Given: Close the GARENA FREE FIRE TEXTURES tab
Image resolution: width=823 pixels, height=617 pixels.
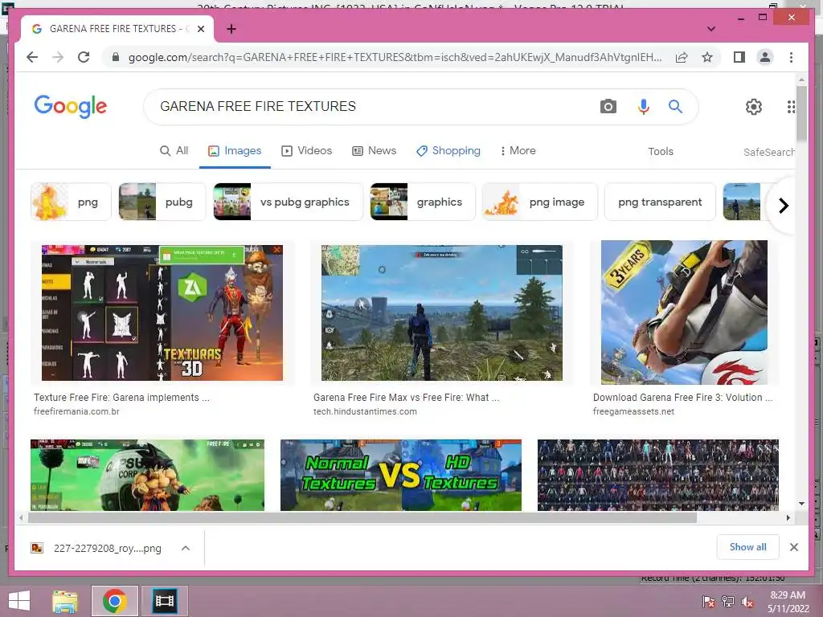Looking at the screenshot, I should click(x=200, y=29).
